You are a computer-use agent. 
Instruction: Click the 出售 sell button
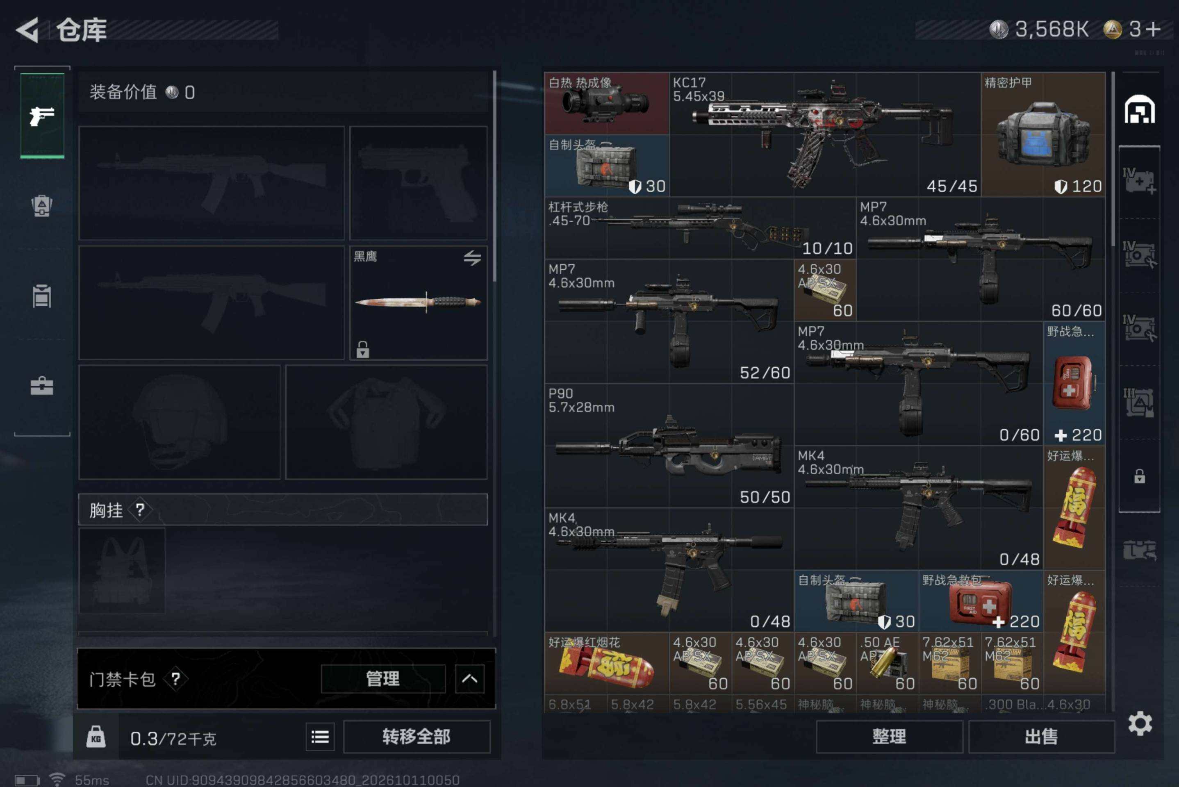pos(1042,737)
